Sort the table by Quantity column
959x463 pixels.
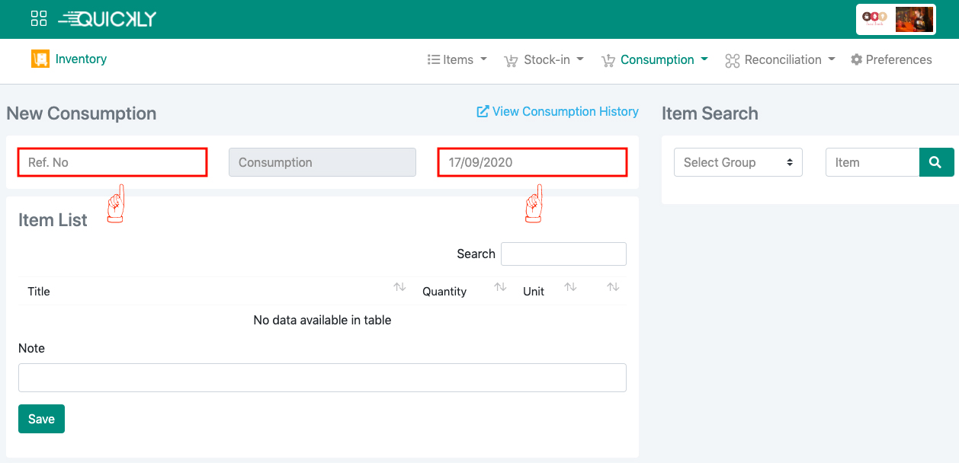[500, 287]
